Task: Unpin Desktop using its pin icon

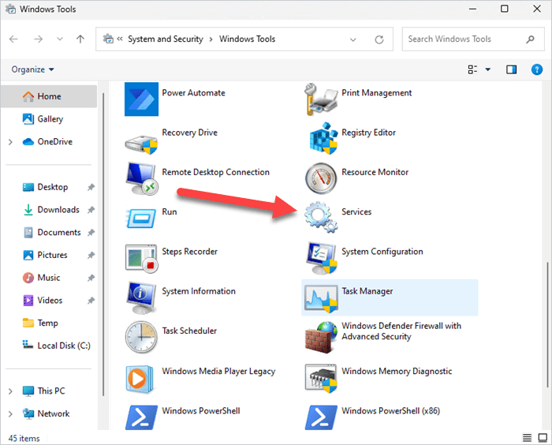Action: 91,187
